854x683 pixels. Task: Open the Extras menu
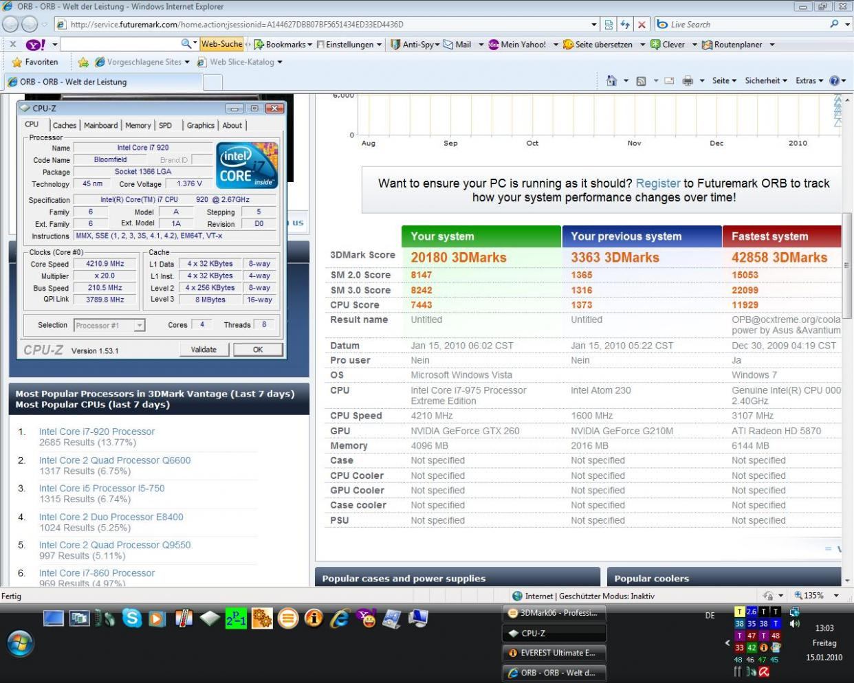coord(809,80)
